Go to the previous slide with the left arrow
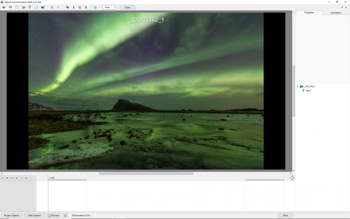Screen dimensions: 350x219 [342, 7]
